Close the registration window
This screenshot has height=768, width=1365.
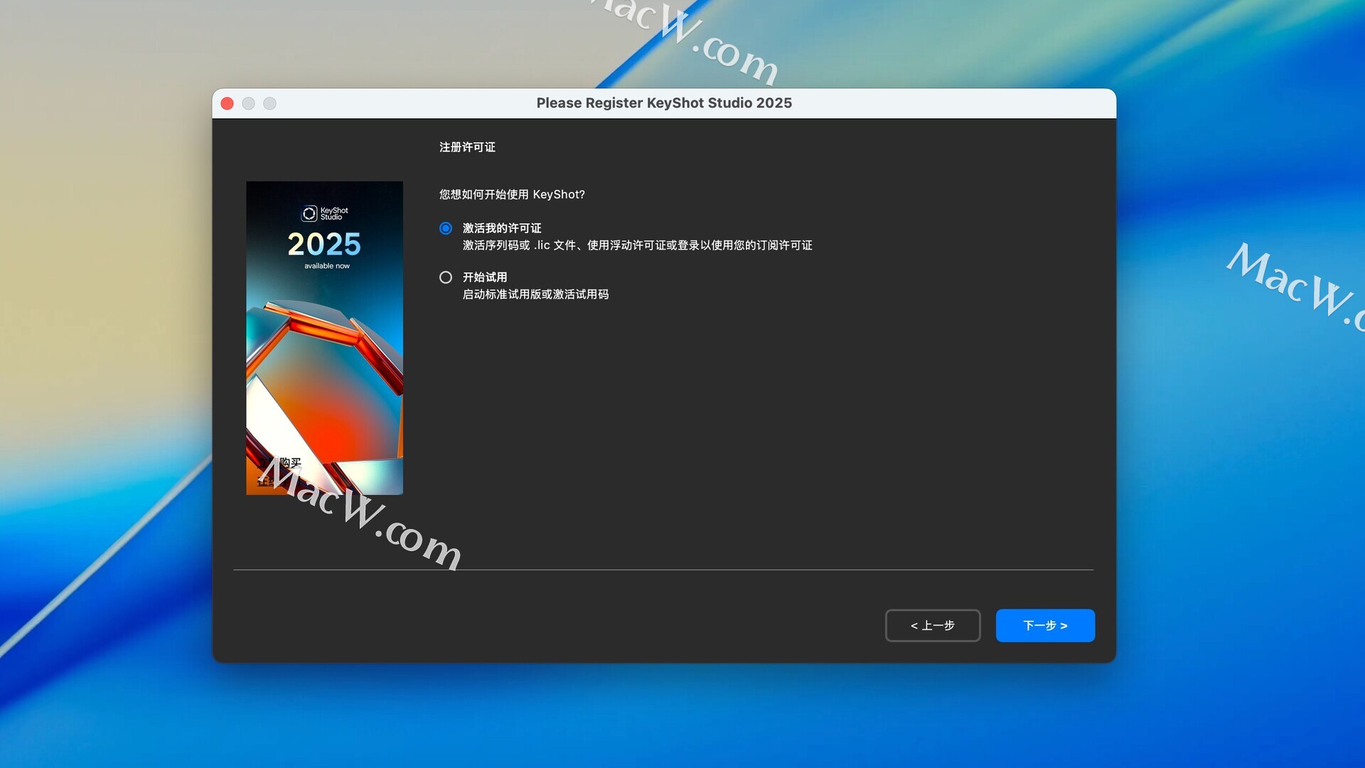click(227, 104)
